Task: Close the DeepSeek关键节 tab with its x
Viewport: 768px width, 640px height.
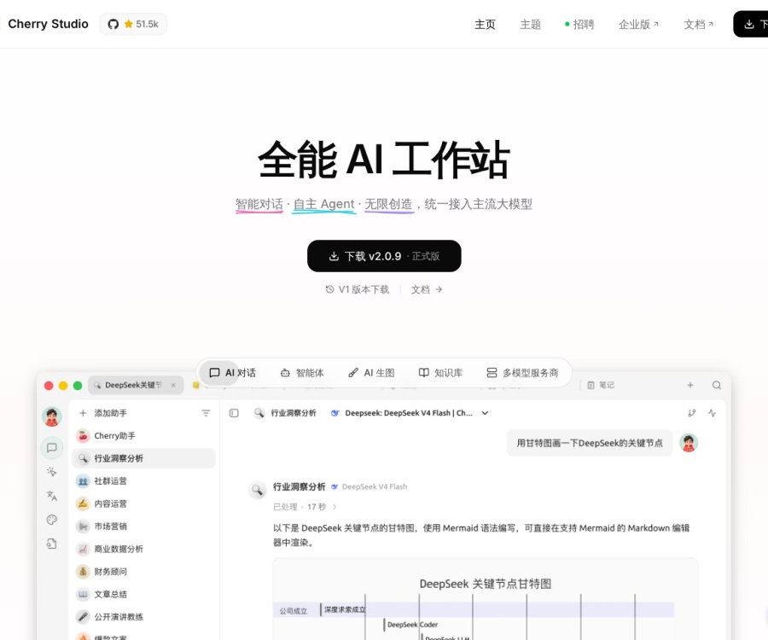Action: tap(173, 386)
